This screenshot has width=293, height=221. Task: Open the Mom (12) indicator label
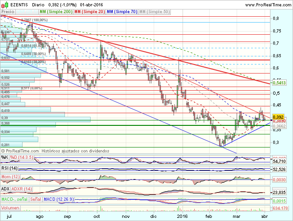point(10,177)
